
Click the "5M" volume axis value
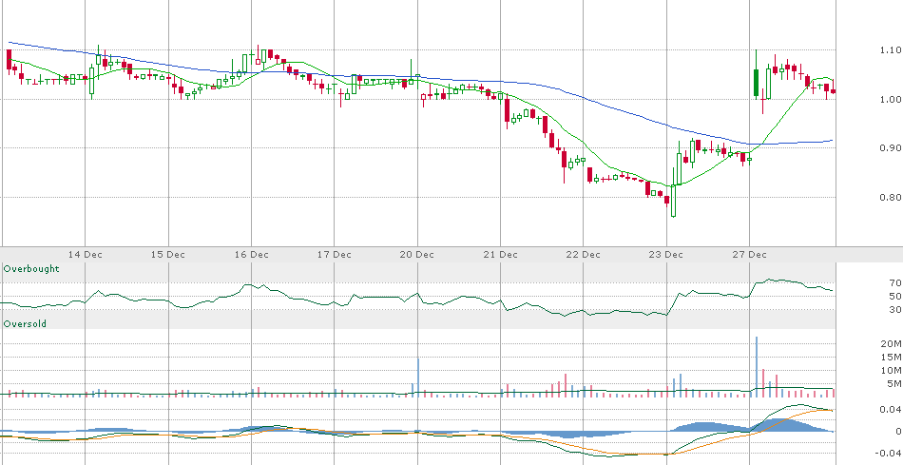pos(895,383)
